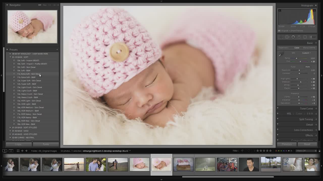Set Navigator zoom to FIT
This screenshot has width=323, height=181.
pyautogui.click(x=40, y=5)
